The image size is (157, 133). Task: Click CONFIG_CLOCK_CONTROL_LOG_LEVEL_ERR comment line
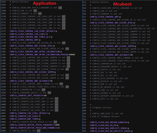37,19
